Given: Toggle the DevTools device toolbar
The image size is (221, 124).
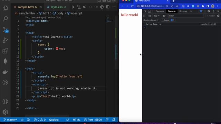Looking at the screenshot, I should (x=150, y=11).
